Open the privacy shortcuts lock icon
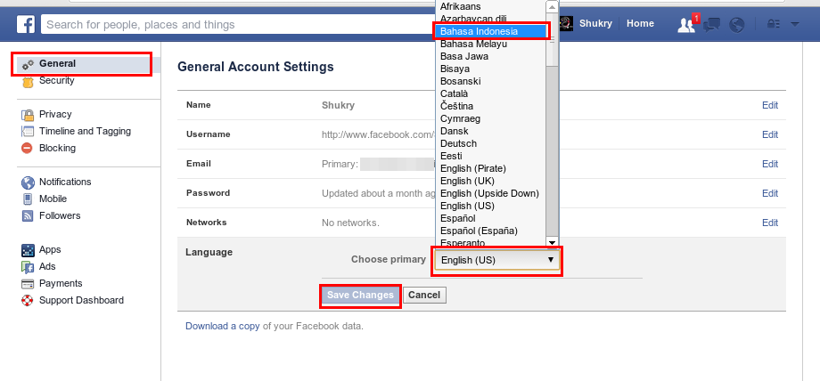 coord(773,24)
